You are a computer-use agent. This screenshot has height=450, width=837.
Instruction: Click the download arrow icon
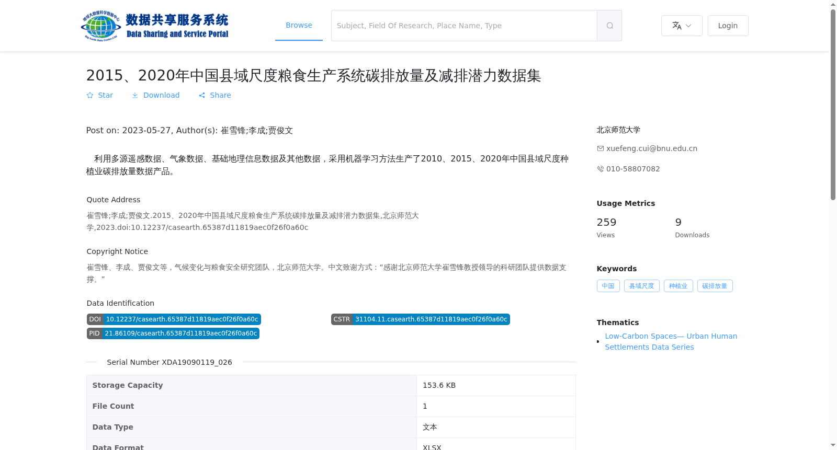coord(135,95)
